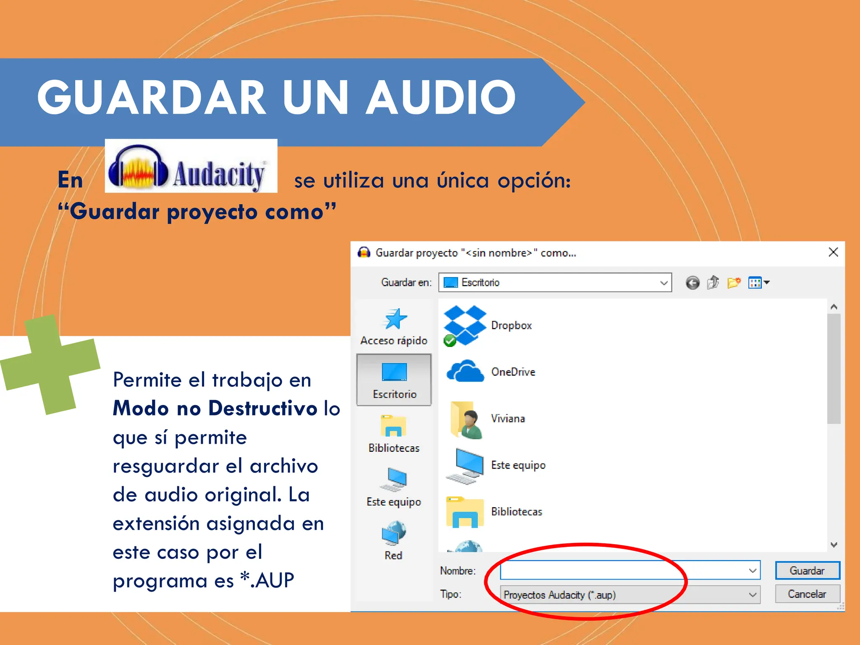
Task: Create a new folder using the toolbar icon
Action: coord(734,282)
